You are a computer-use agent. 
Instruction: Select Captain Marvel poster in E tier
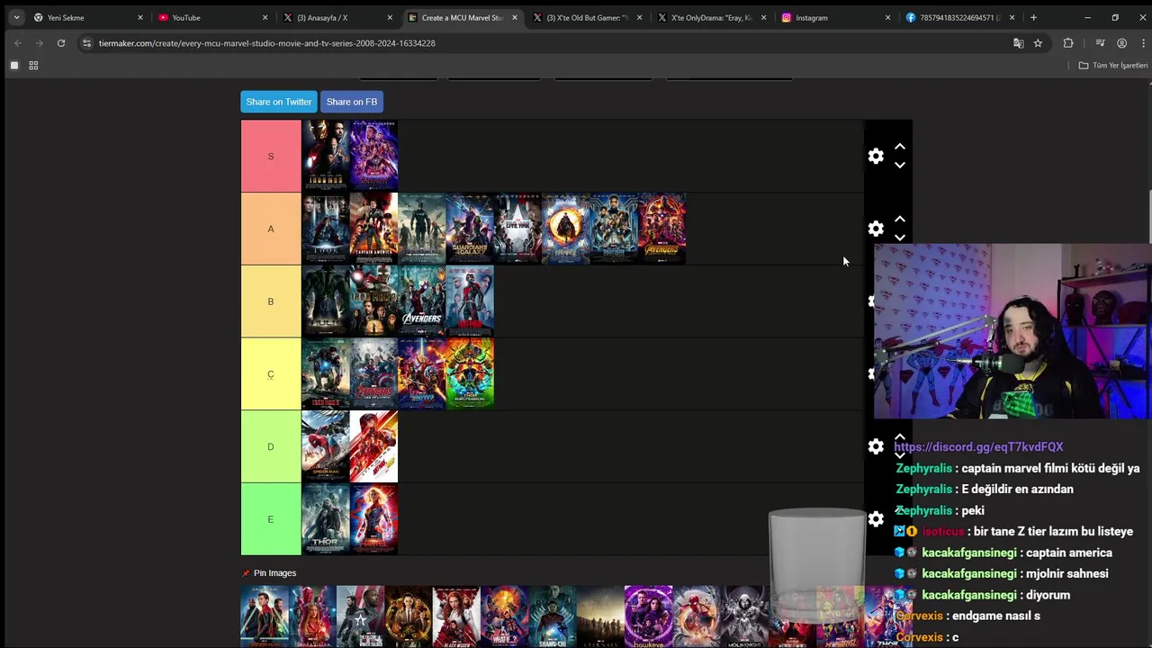[373, 519]
